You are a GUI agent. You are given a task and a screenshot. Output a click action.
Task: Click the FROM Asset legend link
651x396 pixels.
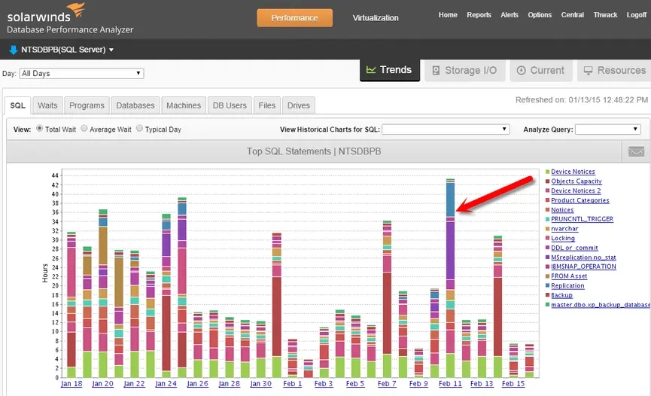(569, 276)
